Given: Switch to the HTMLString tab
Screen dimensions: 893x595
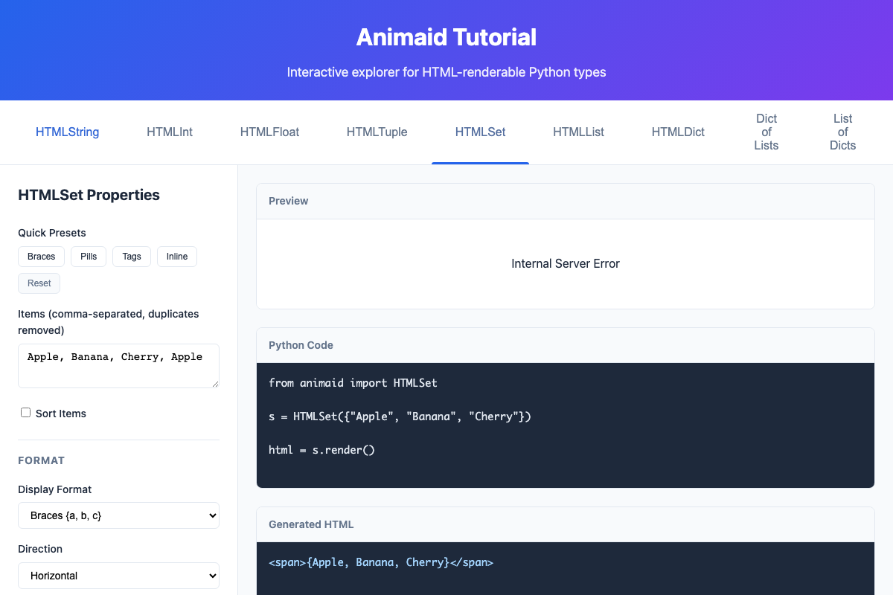Looking at the screenshot, I should point(67,132).
